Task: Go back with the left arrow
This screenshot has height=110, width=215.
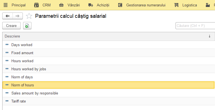Action: (8, 16)
